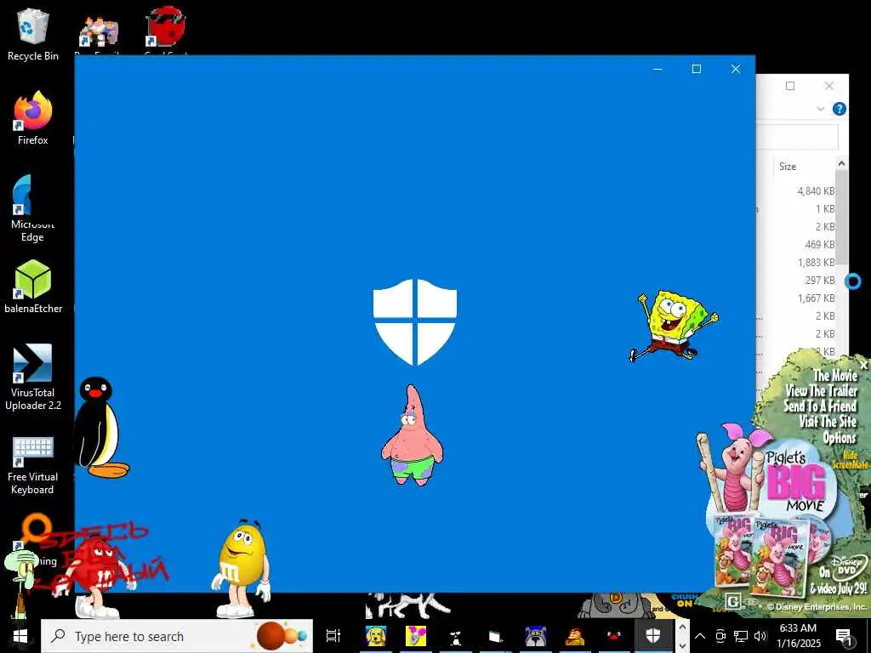This screenshot has width=871, height=653.
Task: Open the red bucket desktop shortcut at top
Action: pyautogui.click(x=165, y=28)
